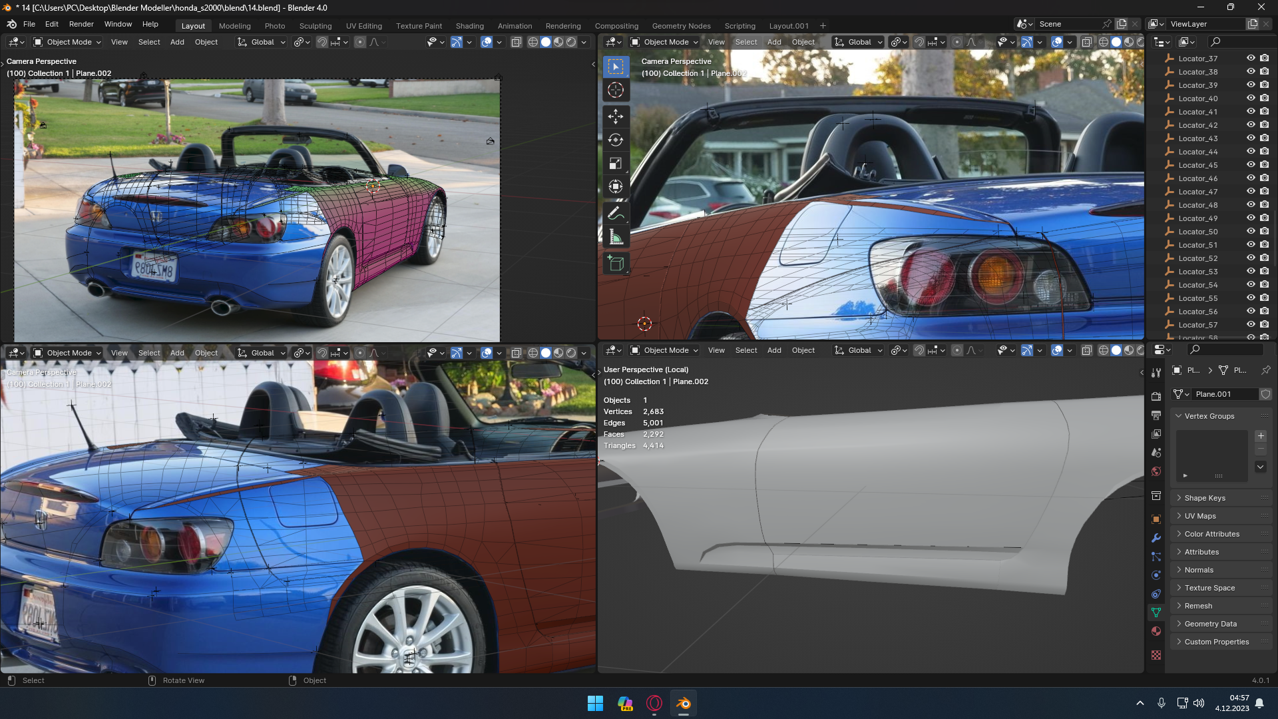
Task: Expand the Geometry Data panel
Action: click(x=1210, y=624)
